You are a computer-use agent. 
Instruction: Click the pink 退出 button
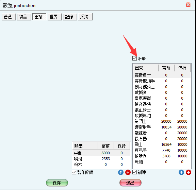130,183
